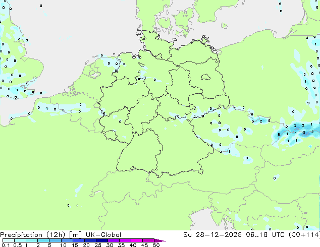
Task: Click the '06..18 UTC' time range text
Action: pyautogui.click(x=265, y=235)
